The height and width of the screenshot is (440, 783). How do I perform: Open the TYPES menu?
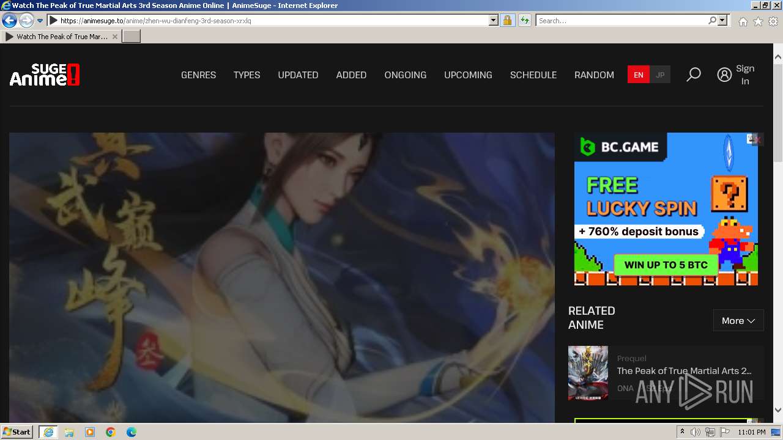247,75
